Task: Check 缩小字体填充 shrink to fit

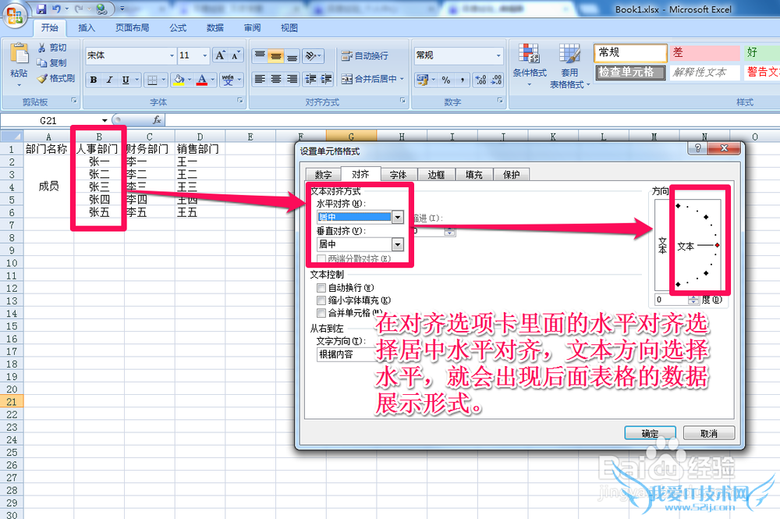Action: point(321,300)
